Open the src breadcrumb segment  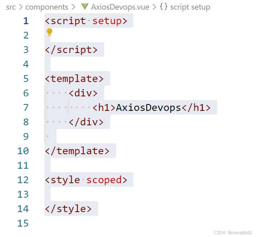[11, 7]
